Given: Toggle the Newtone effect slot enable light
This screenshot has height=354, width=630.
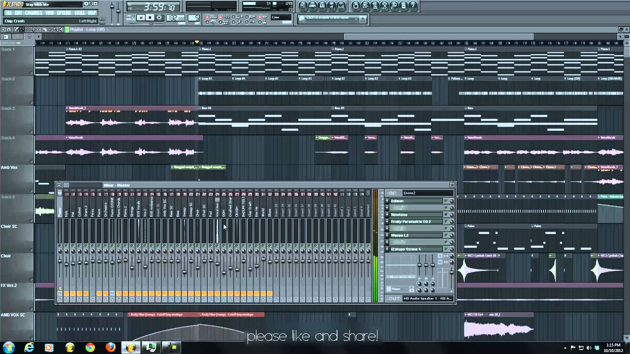Looking at the screenshot, I should 446,214.
